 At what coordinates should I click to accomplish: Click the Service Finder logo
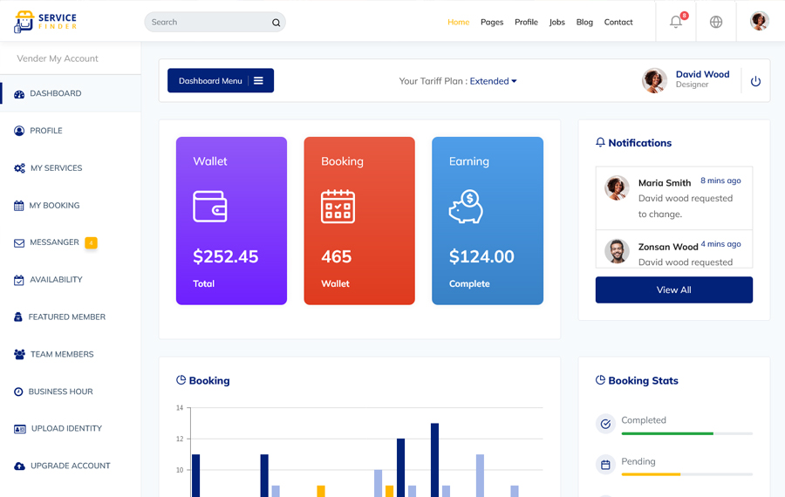tap(45, 22)
